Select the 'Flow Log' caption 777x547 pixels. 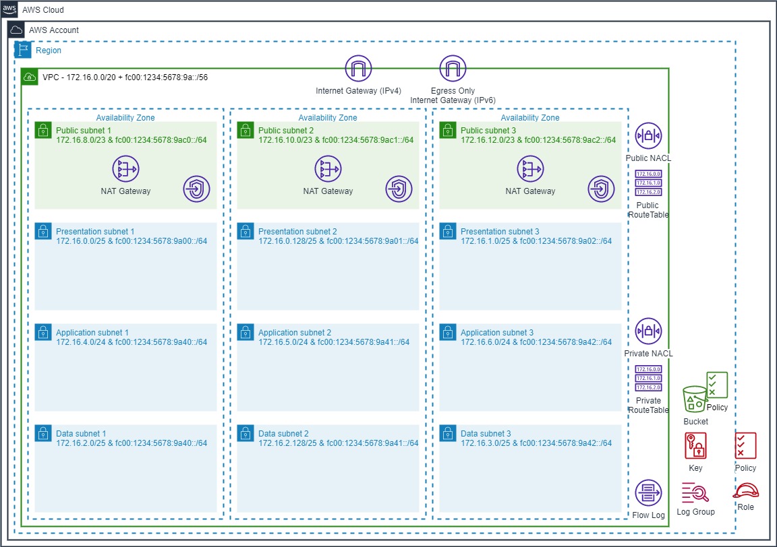pyautogui.click(x=648, y=515)
